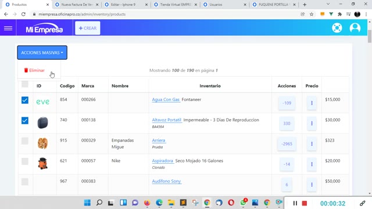Stop the screen recording
This screenshot has height=209, width=372.
[x=305, y=203]
